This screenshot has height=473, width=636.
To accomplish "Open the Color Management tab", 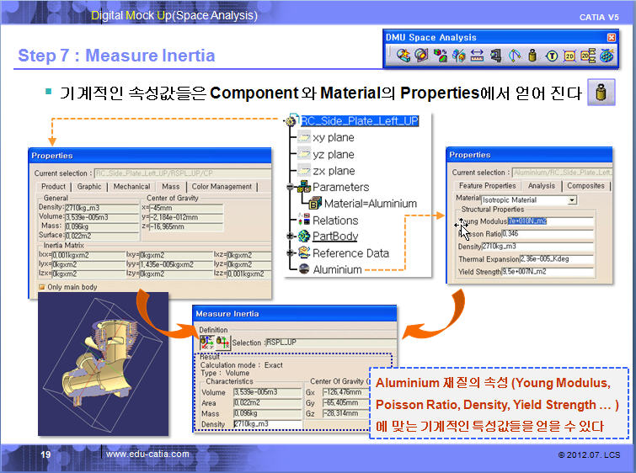I will point(222,187).
